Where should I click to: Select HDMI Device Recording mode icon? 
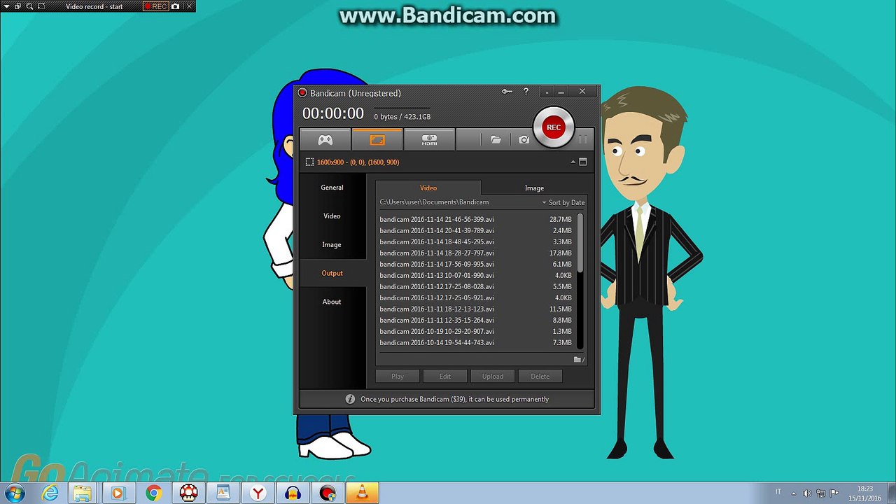tap(429, 139)
